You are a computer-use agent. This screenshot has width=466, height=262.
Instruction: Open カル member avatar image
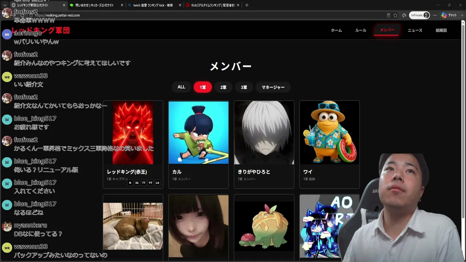point(198,132)
